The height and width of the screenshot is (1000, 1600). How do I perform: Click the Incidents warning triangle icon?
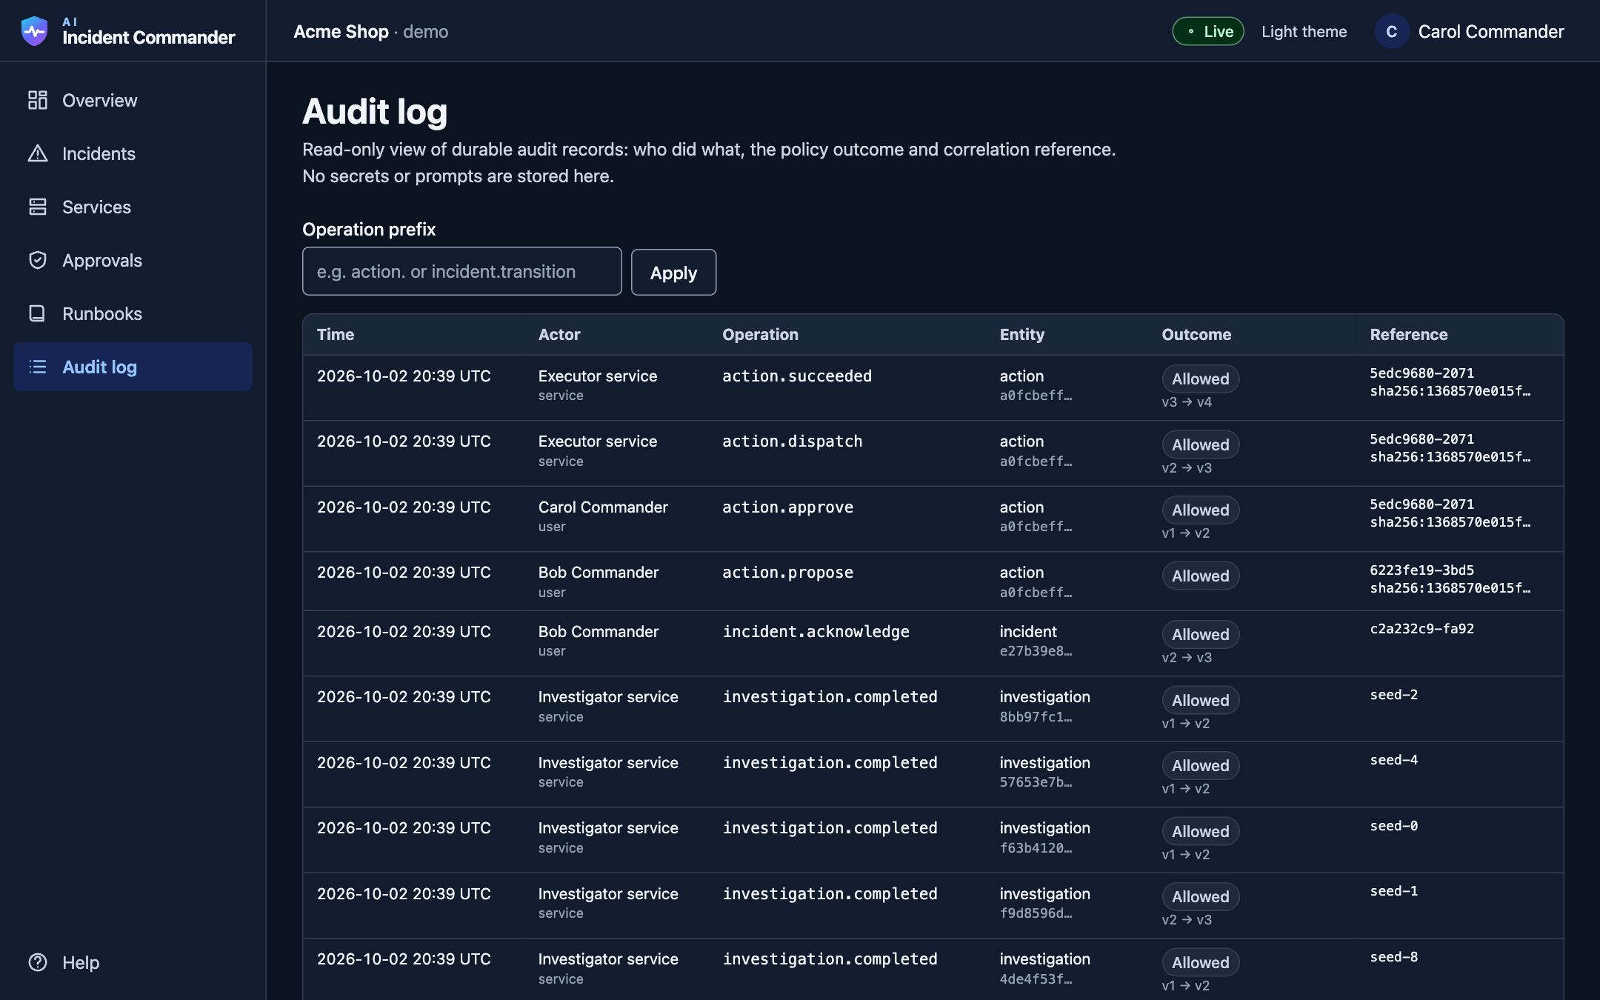38,153
